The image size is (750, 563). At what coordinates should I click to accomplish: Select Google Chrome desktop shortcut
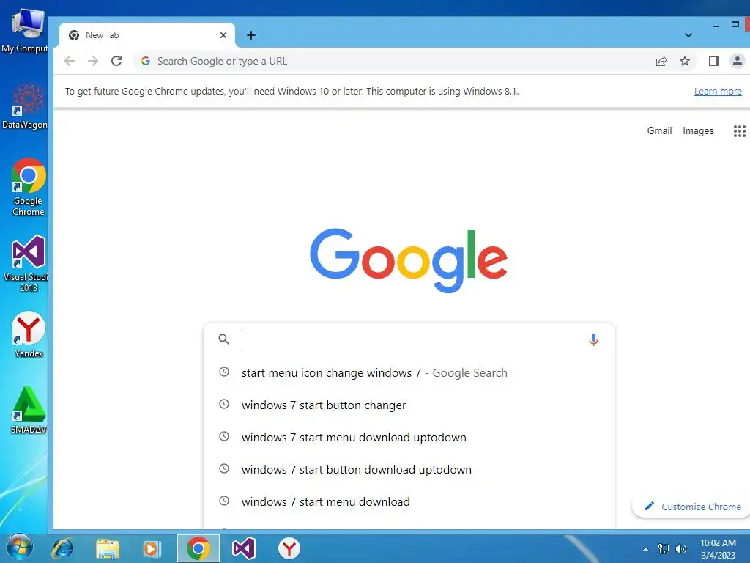(x=29, y=187)
